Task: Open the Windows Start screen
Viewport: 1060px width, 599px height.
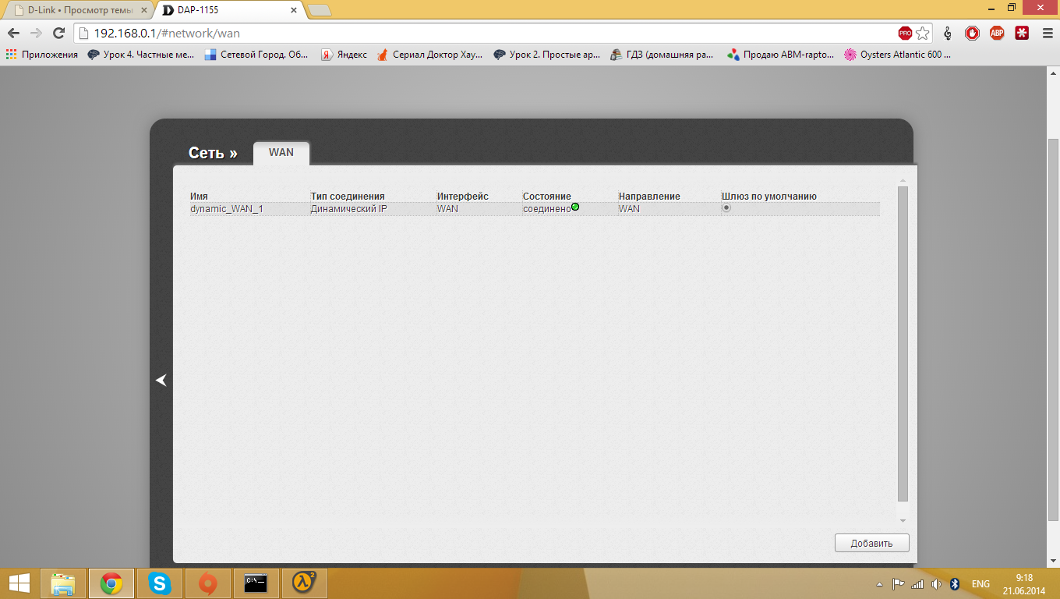Action: pyautogui.click(x=19, y=583)
